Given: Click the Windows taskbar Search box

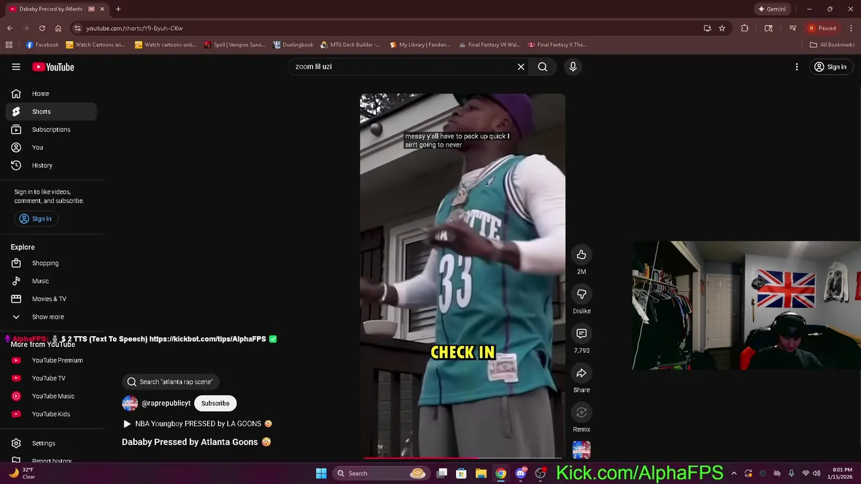Looking at the screenshot, I should (x=381, y=473).
